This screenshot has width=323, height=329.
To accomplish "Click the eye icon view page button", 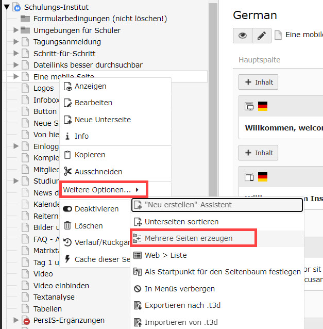I will 242,35.
